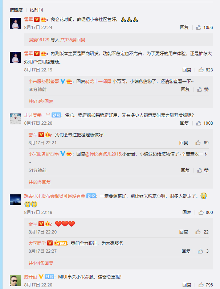Like the 60分钟前 reply from 小米服务那些事
Image resolution: width=220 pixels, height=289 pixels.
[x=203, y=90]
